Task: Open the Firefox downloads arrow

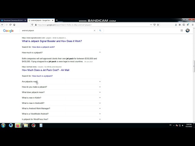Action: (x=176, y=25)
